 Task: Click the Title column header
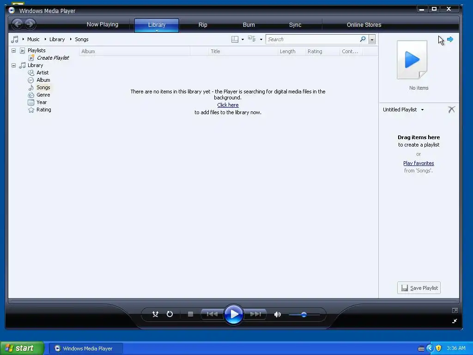pos(243,51)
